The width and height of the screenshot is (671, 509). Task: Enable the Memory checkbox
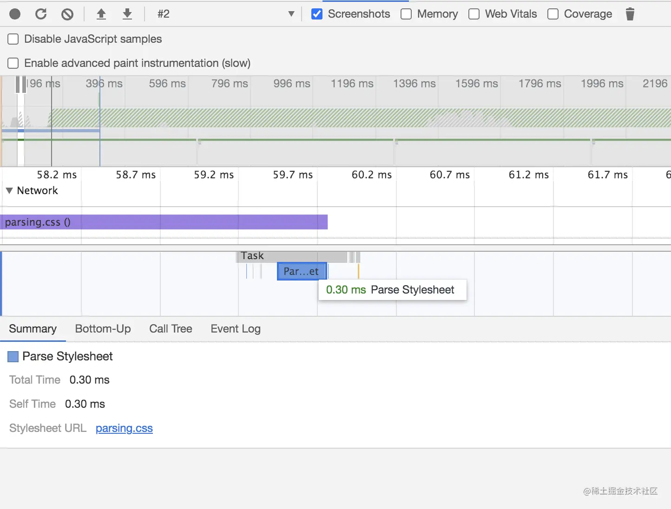click(x=406, y=14)
